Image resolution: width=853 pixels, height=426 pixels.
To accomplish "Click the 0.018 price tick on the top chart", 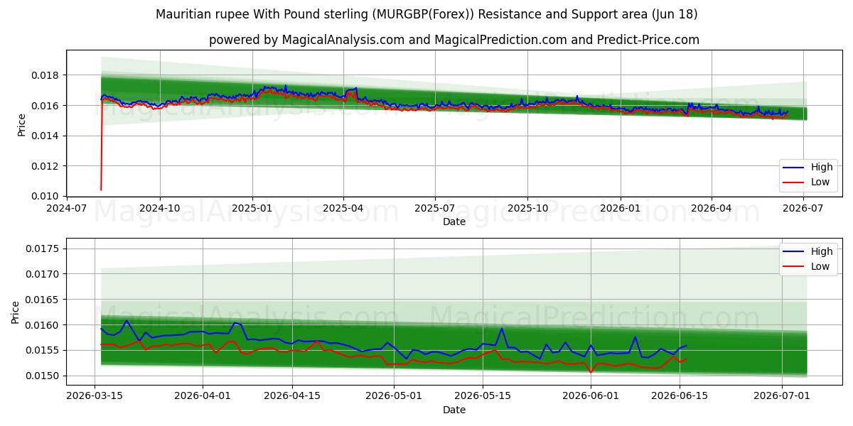I will tap(47, 75).
